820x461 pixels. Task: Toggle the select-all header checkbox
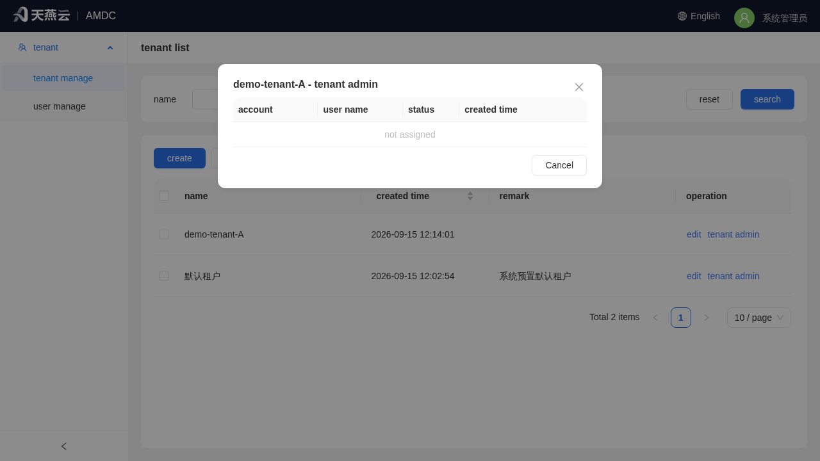164,196
